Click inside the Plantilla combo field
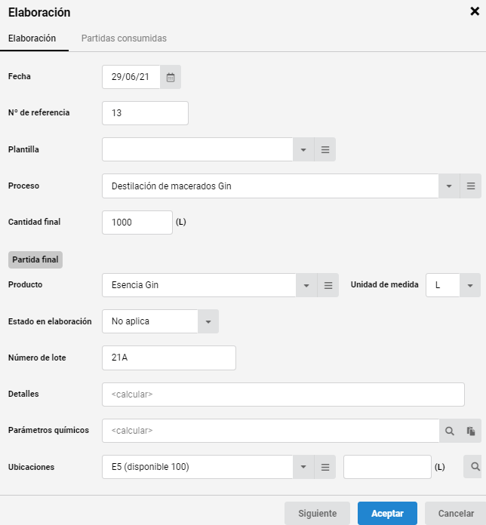486x525 pixels. tap(198, 149)
